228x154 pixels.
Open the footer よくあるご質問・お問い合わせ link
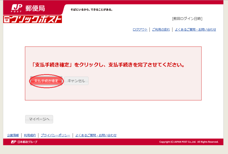pos(96,135)
